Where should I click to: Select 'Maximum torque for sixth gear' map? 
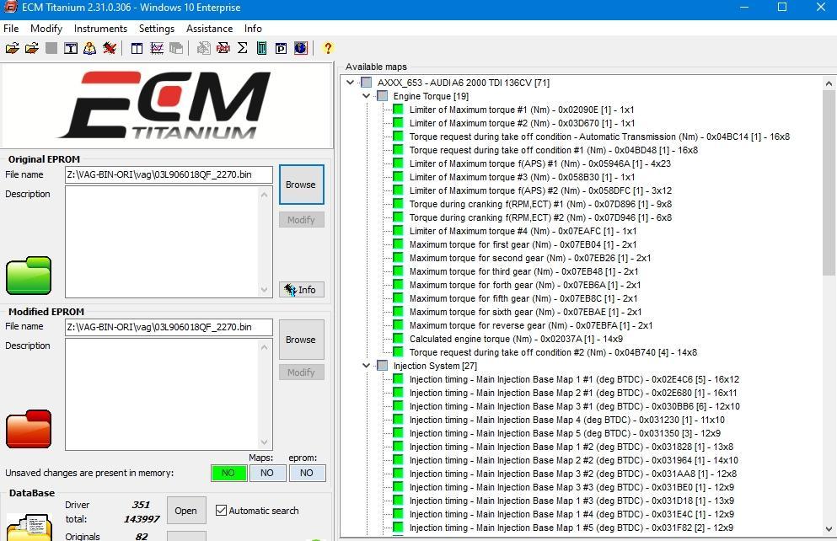[x=525, y=312]
